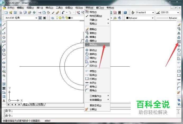Select the Arc draw tool

click(4, 46)
